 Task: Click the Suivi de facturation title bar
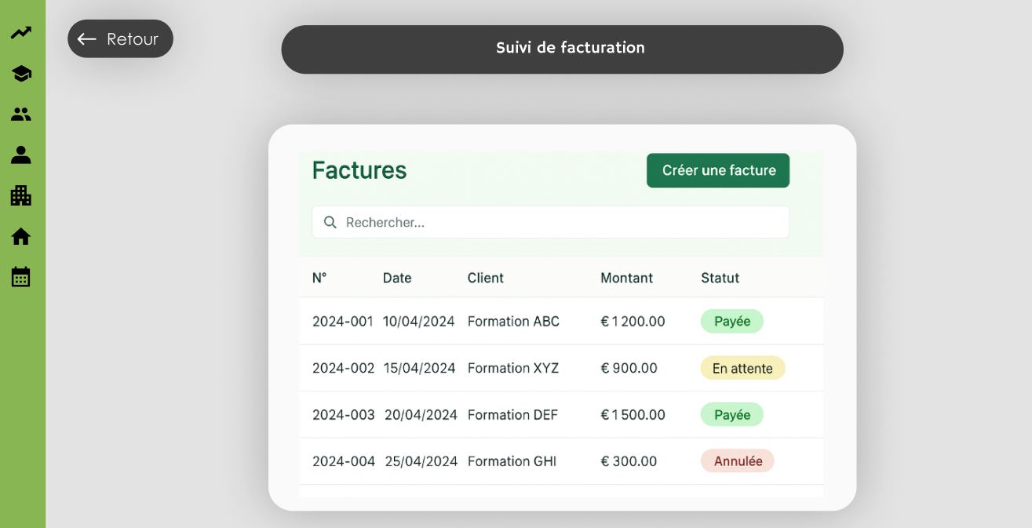pos(562,49)
